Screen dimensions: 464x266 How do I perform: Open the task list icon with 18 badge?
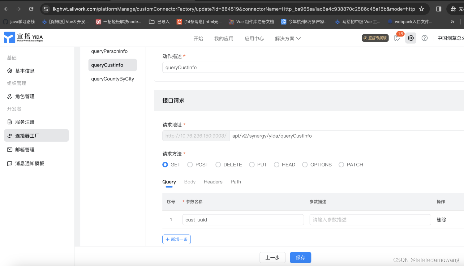coord(397,38)
